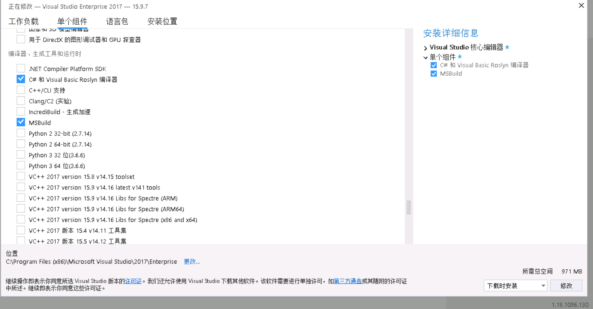Tick Libs for Spectre (ARM) checkbox
Image resolution: width=593 pixels, height=309 pixels.
point(21,198)
